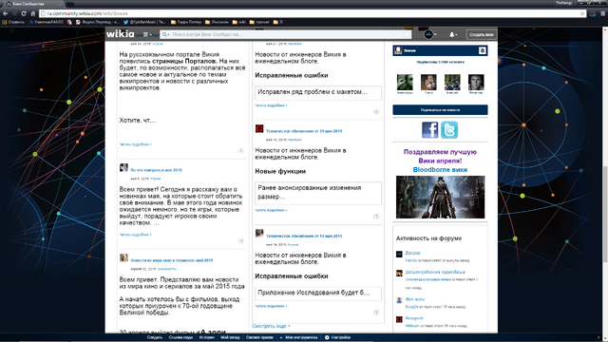Click the 'Создать вики' button
The height and width of the screenshot is (342, 608).
coord(482,34)
